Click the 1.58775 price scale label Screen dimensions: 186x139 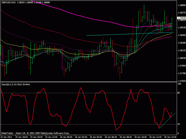(182, 13)
